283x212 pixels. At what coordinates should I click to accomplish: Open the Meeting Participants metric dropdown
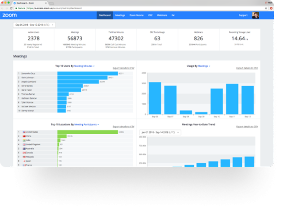point(87,125)
